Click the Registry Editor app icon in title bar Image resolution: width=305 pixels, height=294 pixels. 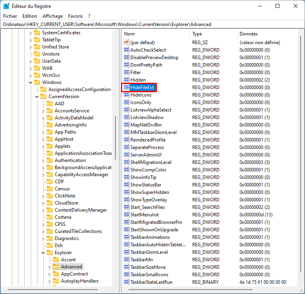tap(6, 6)
